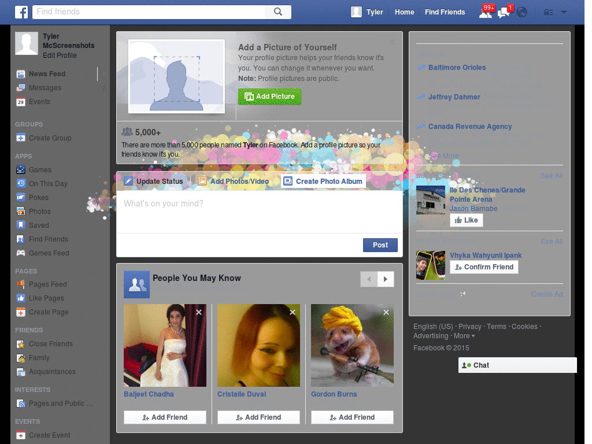Select the Create Photo Album tab

click(x=323, y=181)
